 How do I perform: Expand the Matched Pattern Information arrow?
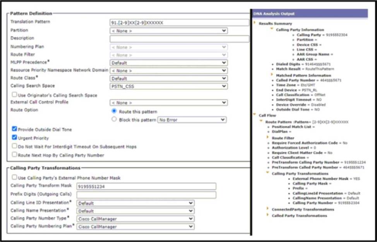coord(272,75)
